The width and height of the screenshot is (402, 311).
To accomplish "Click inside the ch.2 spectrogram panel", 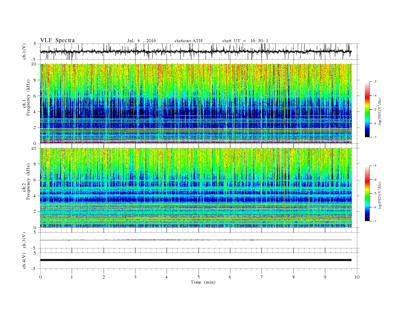I will click(196, 188).
